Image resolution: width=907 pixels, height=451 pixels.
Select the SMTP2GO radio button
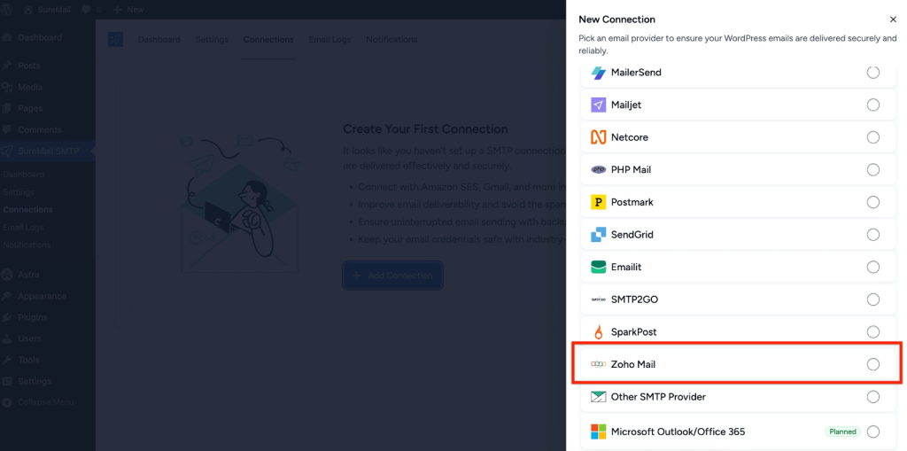point(872,299)
